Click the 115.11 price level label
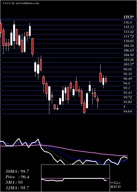Screen dimensions: 137x192 click(x=129, y=27)
